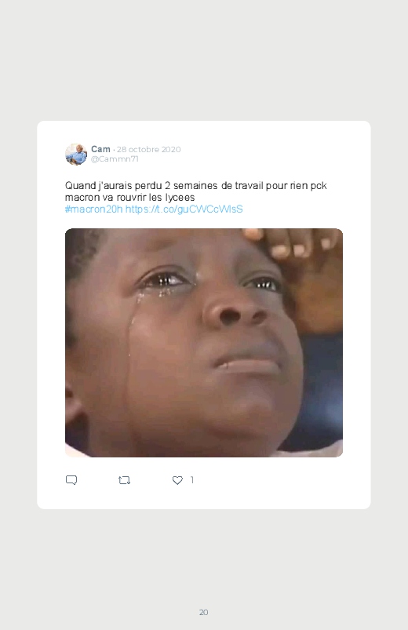Click the @Cammn71 handle
The width and height of the screenshot is (408, 630).
115,159
